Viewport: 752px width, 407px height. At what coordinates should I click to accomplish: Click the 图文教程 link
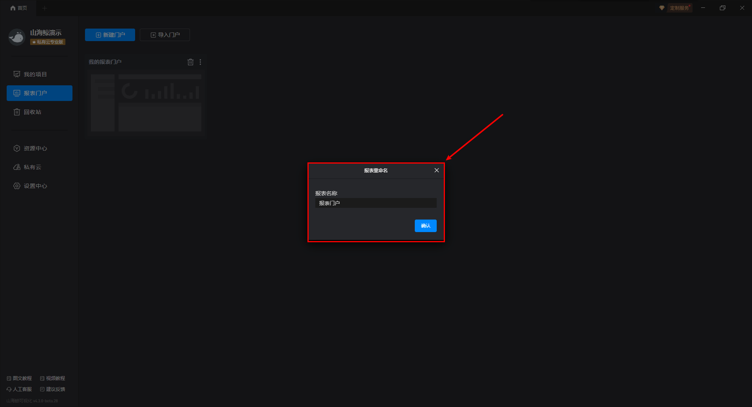coord(20,378)
